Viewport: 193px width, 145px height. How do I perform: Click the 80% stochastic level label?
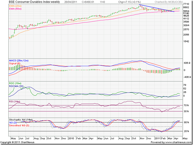click(x=187, y=122)
